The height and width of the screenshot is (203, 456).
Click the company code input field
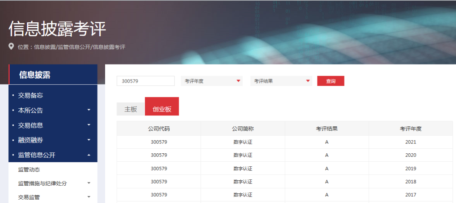click(145, 81)
